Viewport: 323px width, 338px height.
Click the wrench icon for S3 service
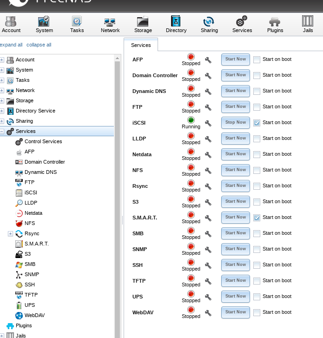click(208, 202)
